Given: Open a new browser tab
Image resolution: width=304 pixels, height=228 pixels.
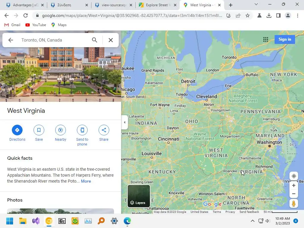Looking at the screenshot, I should pyautogui.click(x=230, y=5).
